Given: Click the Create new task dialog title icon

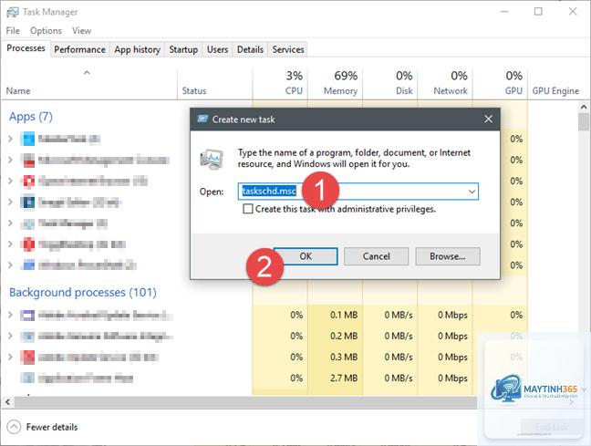Looking at the screenshot, I should [202, 119].
